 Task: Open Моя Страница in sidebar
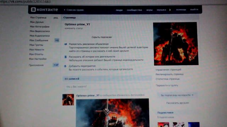[x=38, y=17]
